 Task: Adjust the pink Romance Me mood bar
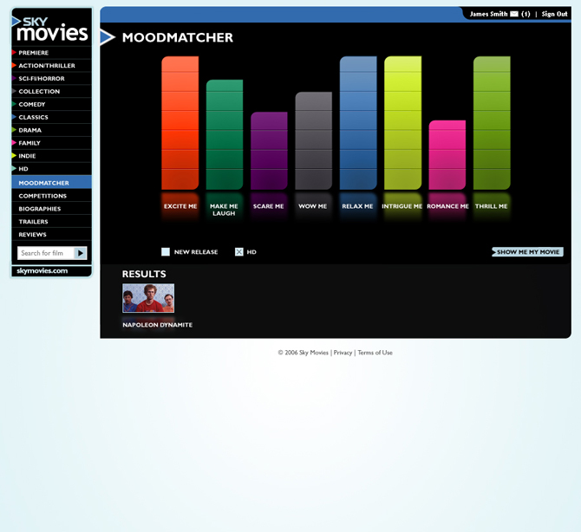[x=447, y=155]
